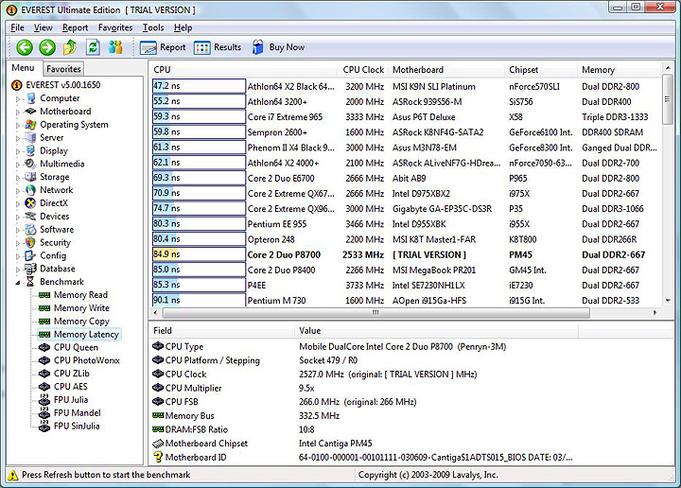Viewport: 681px width, 488px height.
Task: Select the Security shield icon
Action: [x=30, y=242]
